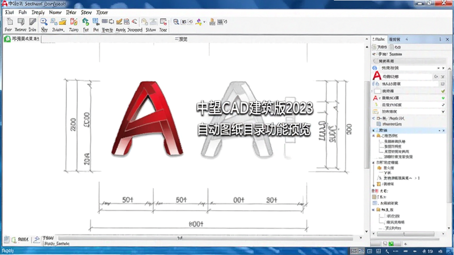This screenshot has width=454, height=255.
Task: Click the green square icon below side panel
Action: pyautogui.click(x=391, y=244)
